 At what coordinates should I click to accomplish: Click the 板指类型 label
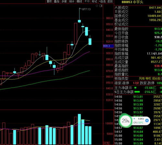click(121, 79)
